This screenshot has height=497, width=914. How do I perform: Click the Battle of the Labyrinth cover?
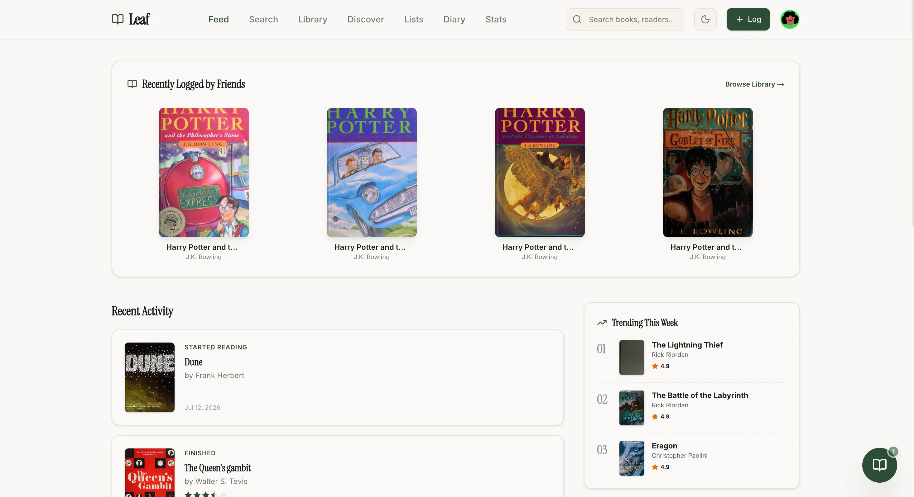pos(632,408)
